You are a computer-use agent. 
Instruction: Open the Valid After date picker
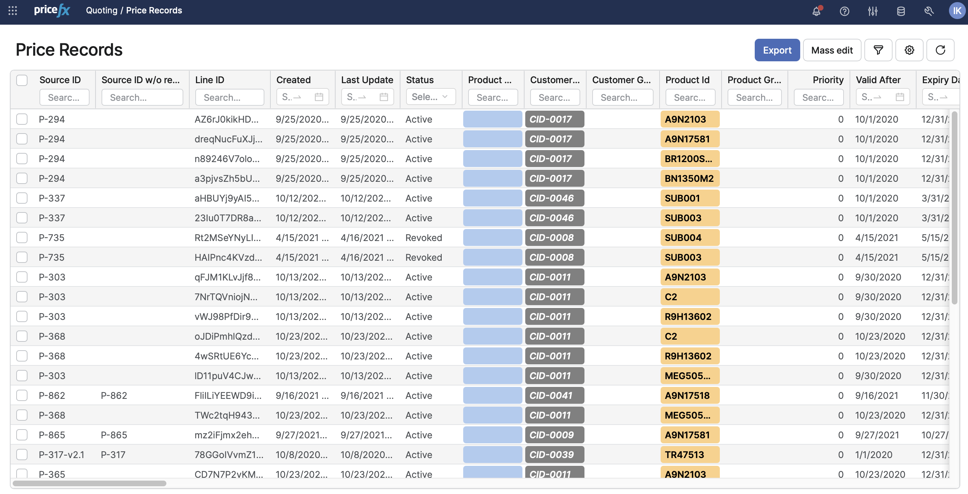point(899,97)
